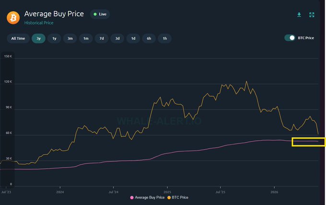Expand chart to fullscreen

click(312, 15)
